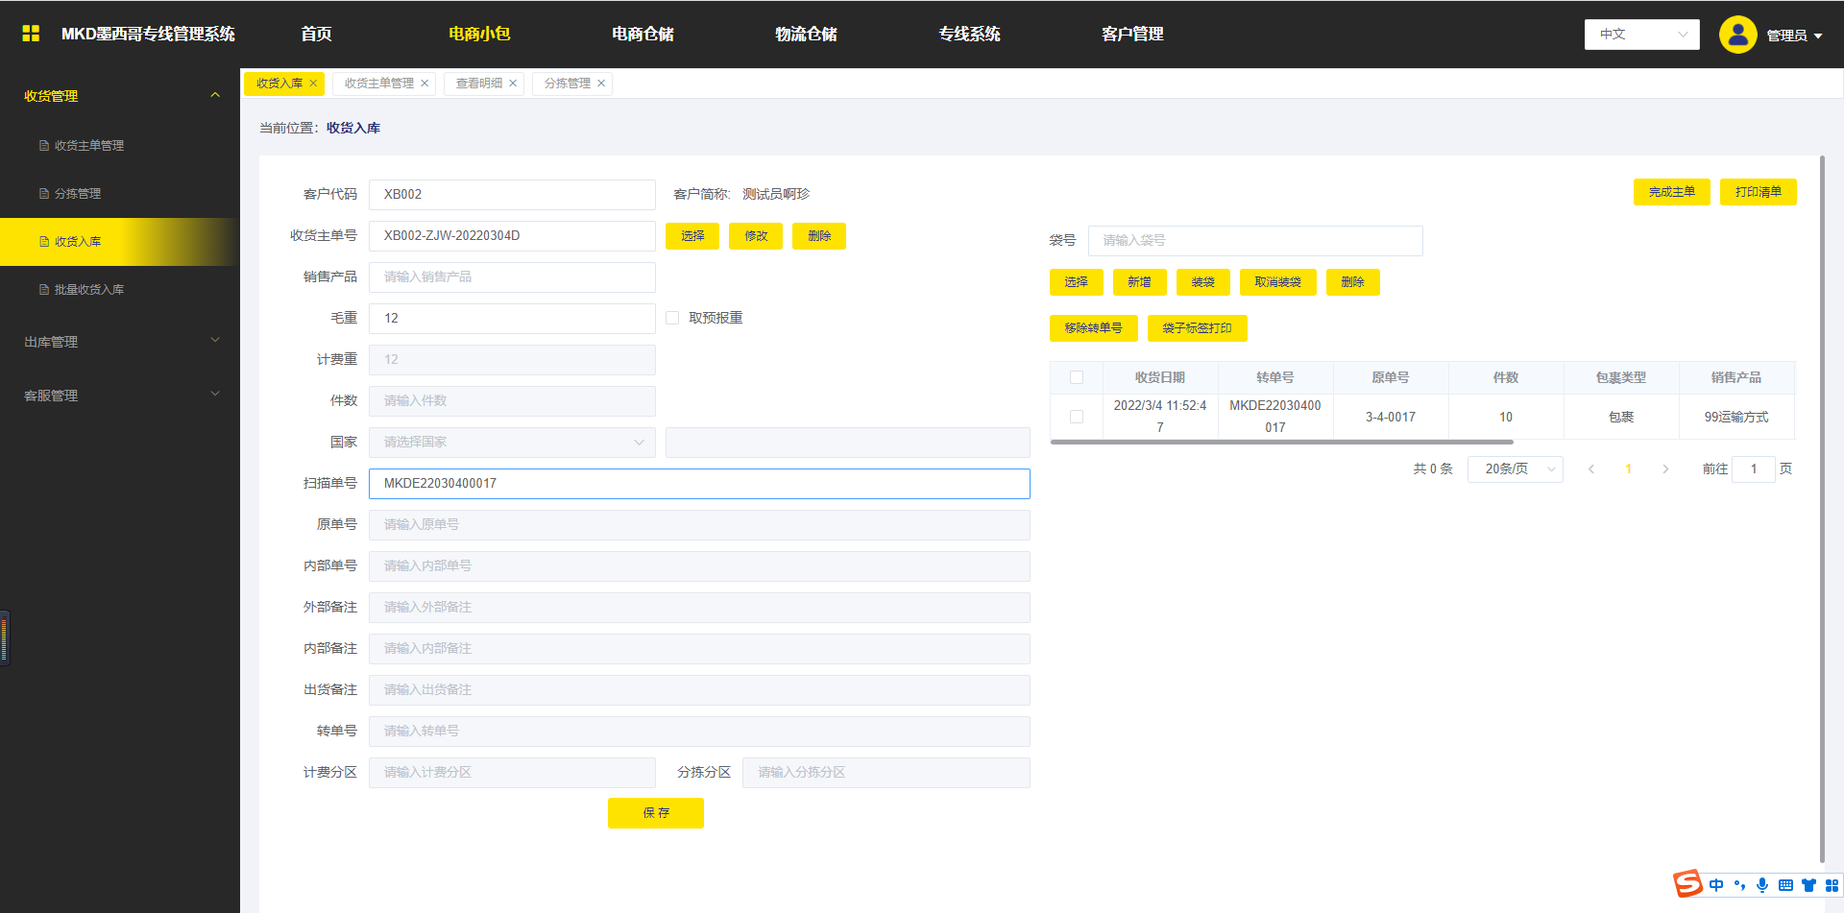This screenshot has height=913, width=1844.
Task: Open the 收货主单管理 tab
Action: tap(379, 84)
